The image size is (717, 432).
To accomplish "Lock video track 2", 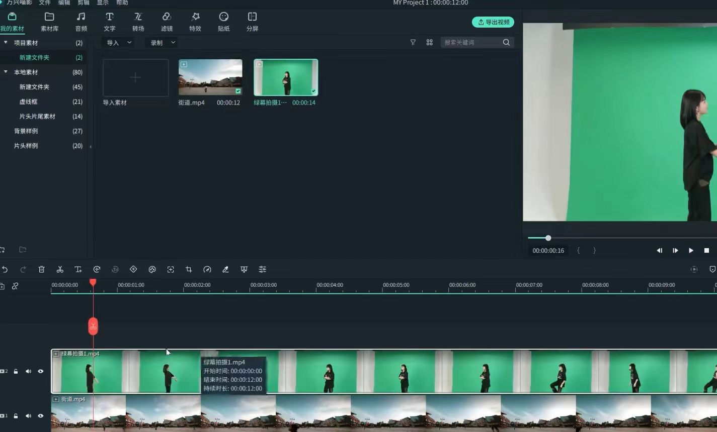I will 16,372.
